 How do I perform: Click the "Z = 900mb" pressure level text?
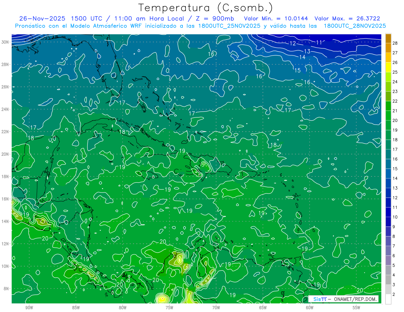pyautogui.click(x=214, y=19)
